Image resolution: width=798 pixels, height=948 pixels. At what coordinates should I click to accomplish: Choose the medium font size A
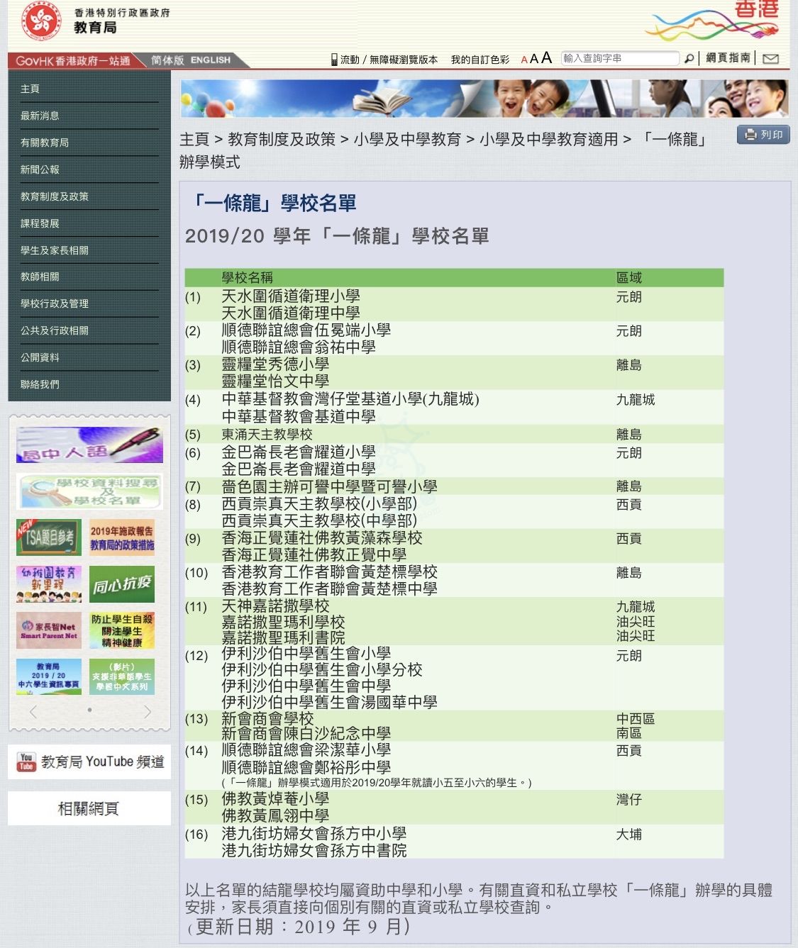(534, 59)
